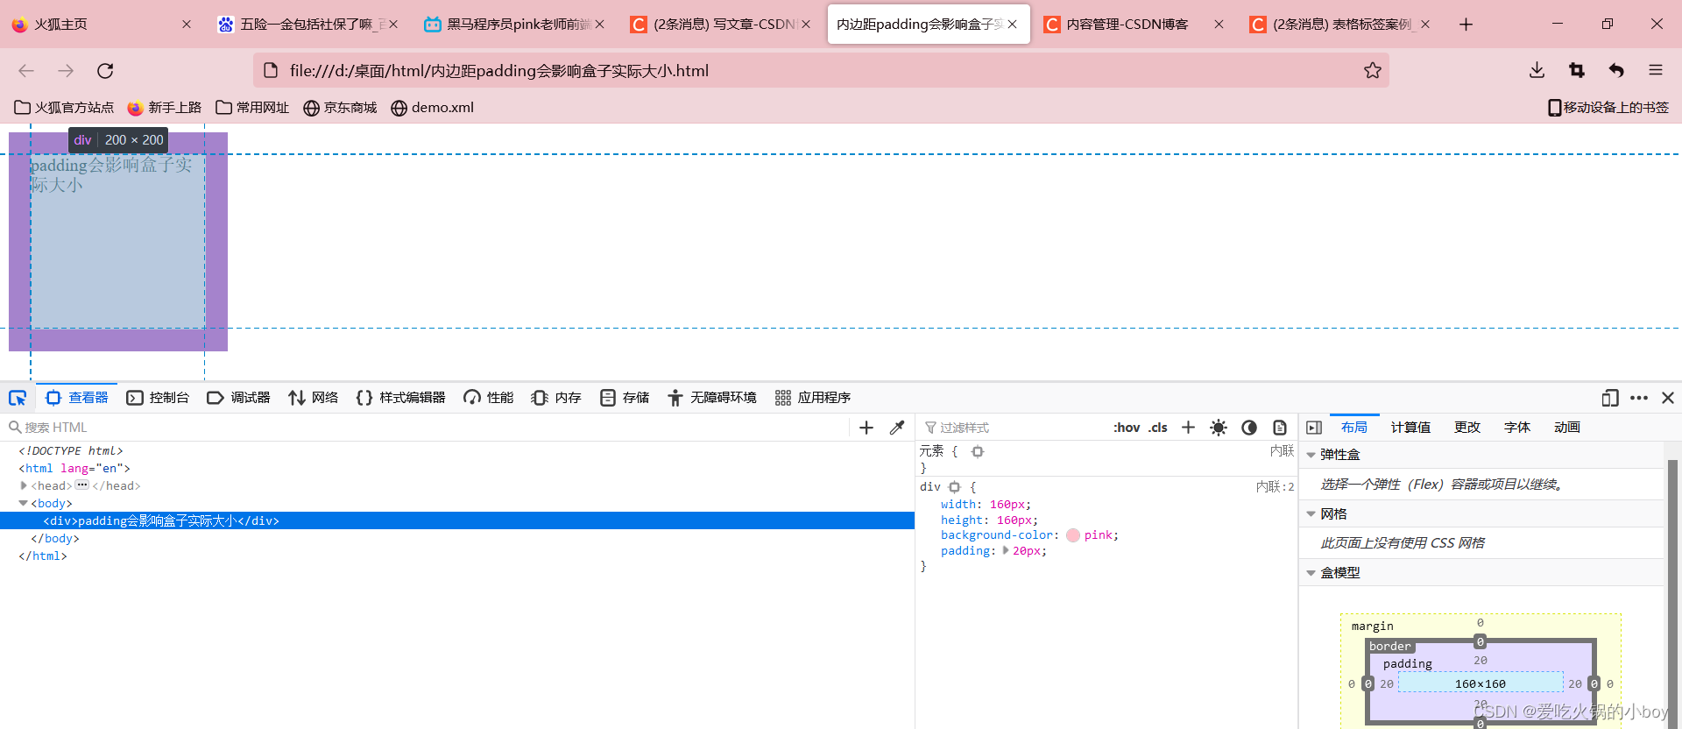Open 移动设备上的书签 mobile bookmarks

click(x=1608, y=108)
